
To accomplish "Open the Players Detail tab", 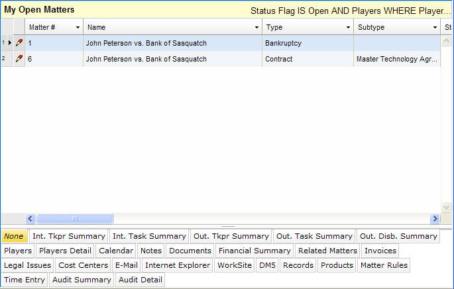I will (65, 251).
